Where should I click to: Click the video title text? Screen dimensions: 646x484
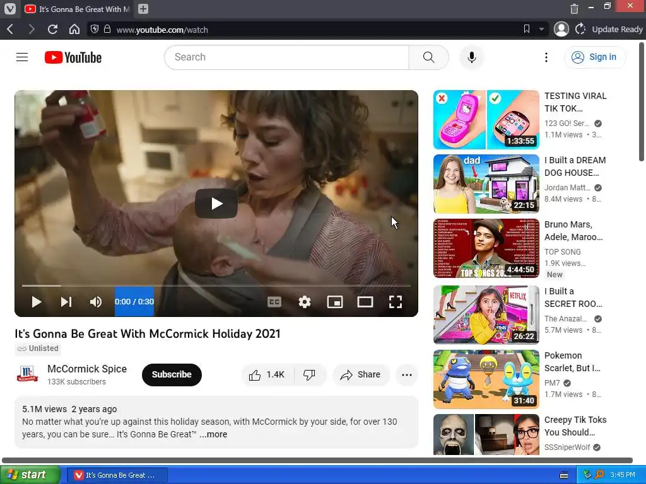148,333
